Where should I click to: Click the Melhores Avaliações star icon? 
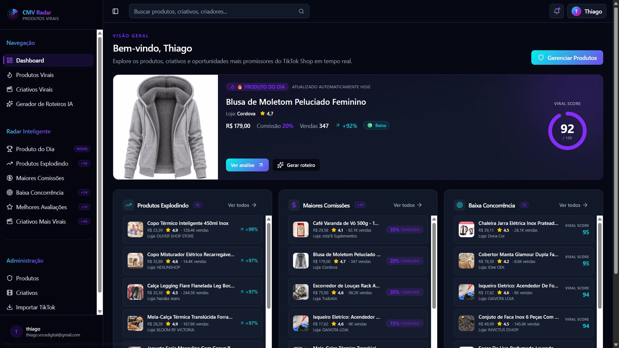[x=10, y=207]
